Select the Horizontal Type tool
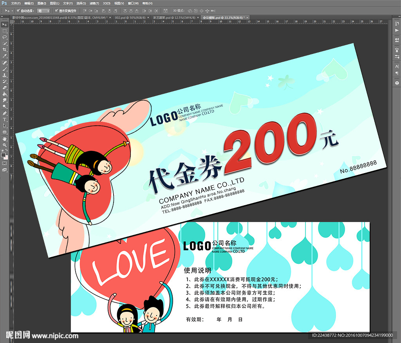The image size is (401, 343). [5, 119]
